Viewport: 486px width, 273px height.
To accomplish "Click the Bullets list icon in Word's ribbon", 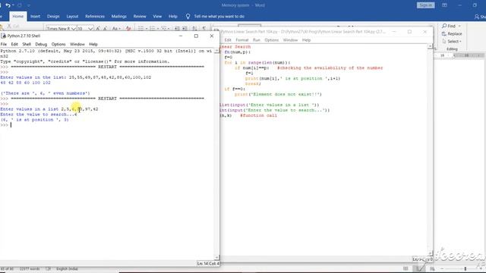I will (140, 29).
